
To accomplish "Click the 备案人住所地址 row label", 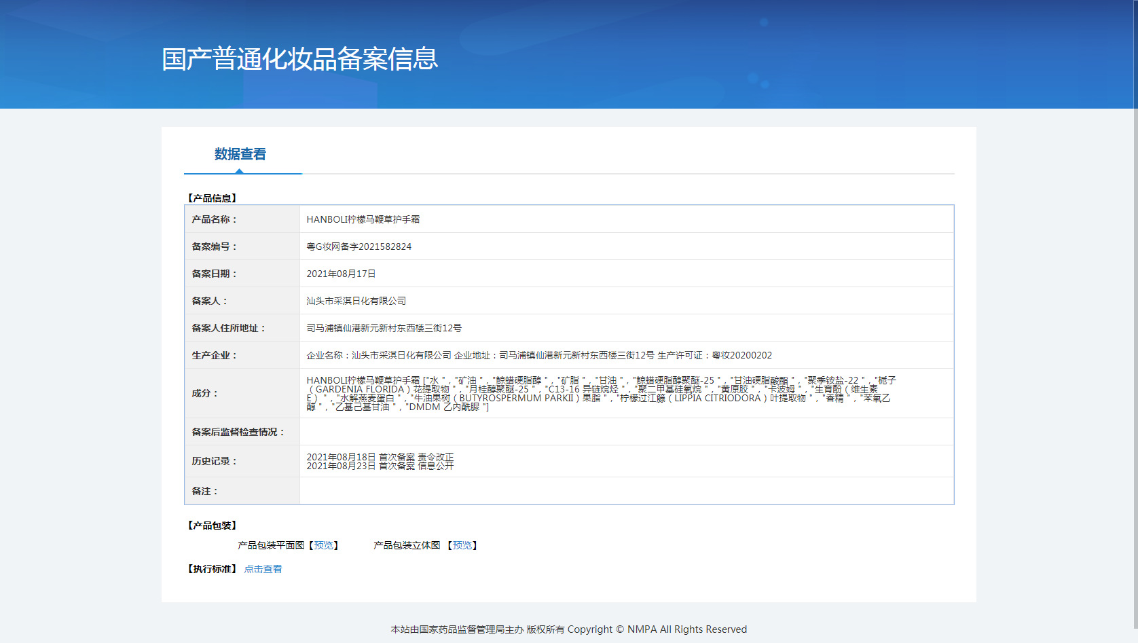I will click(228, 328).
